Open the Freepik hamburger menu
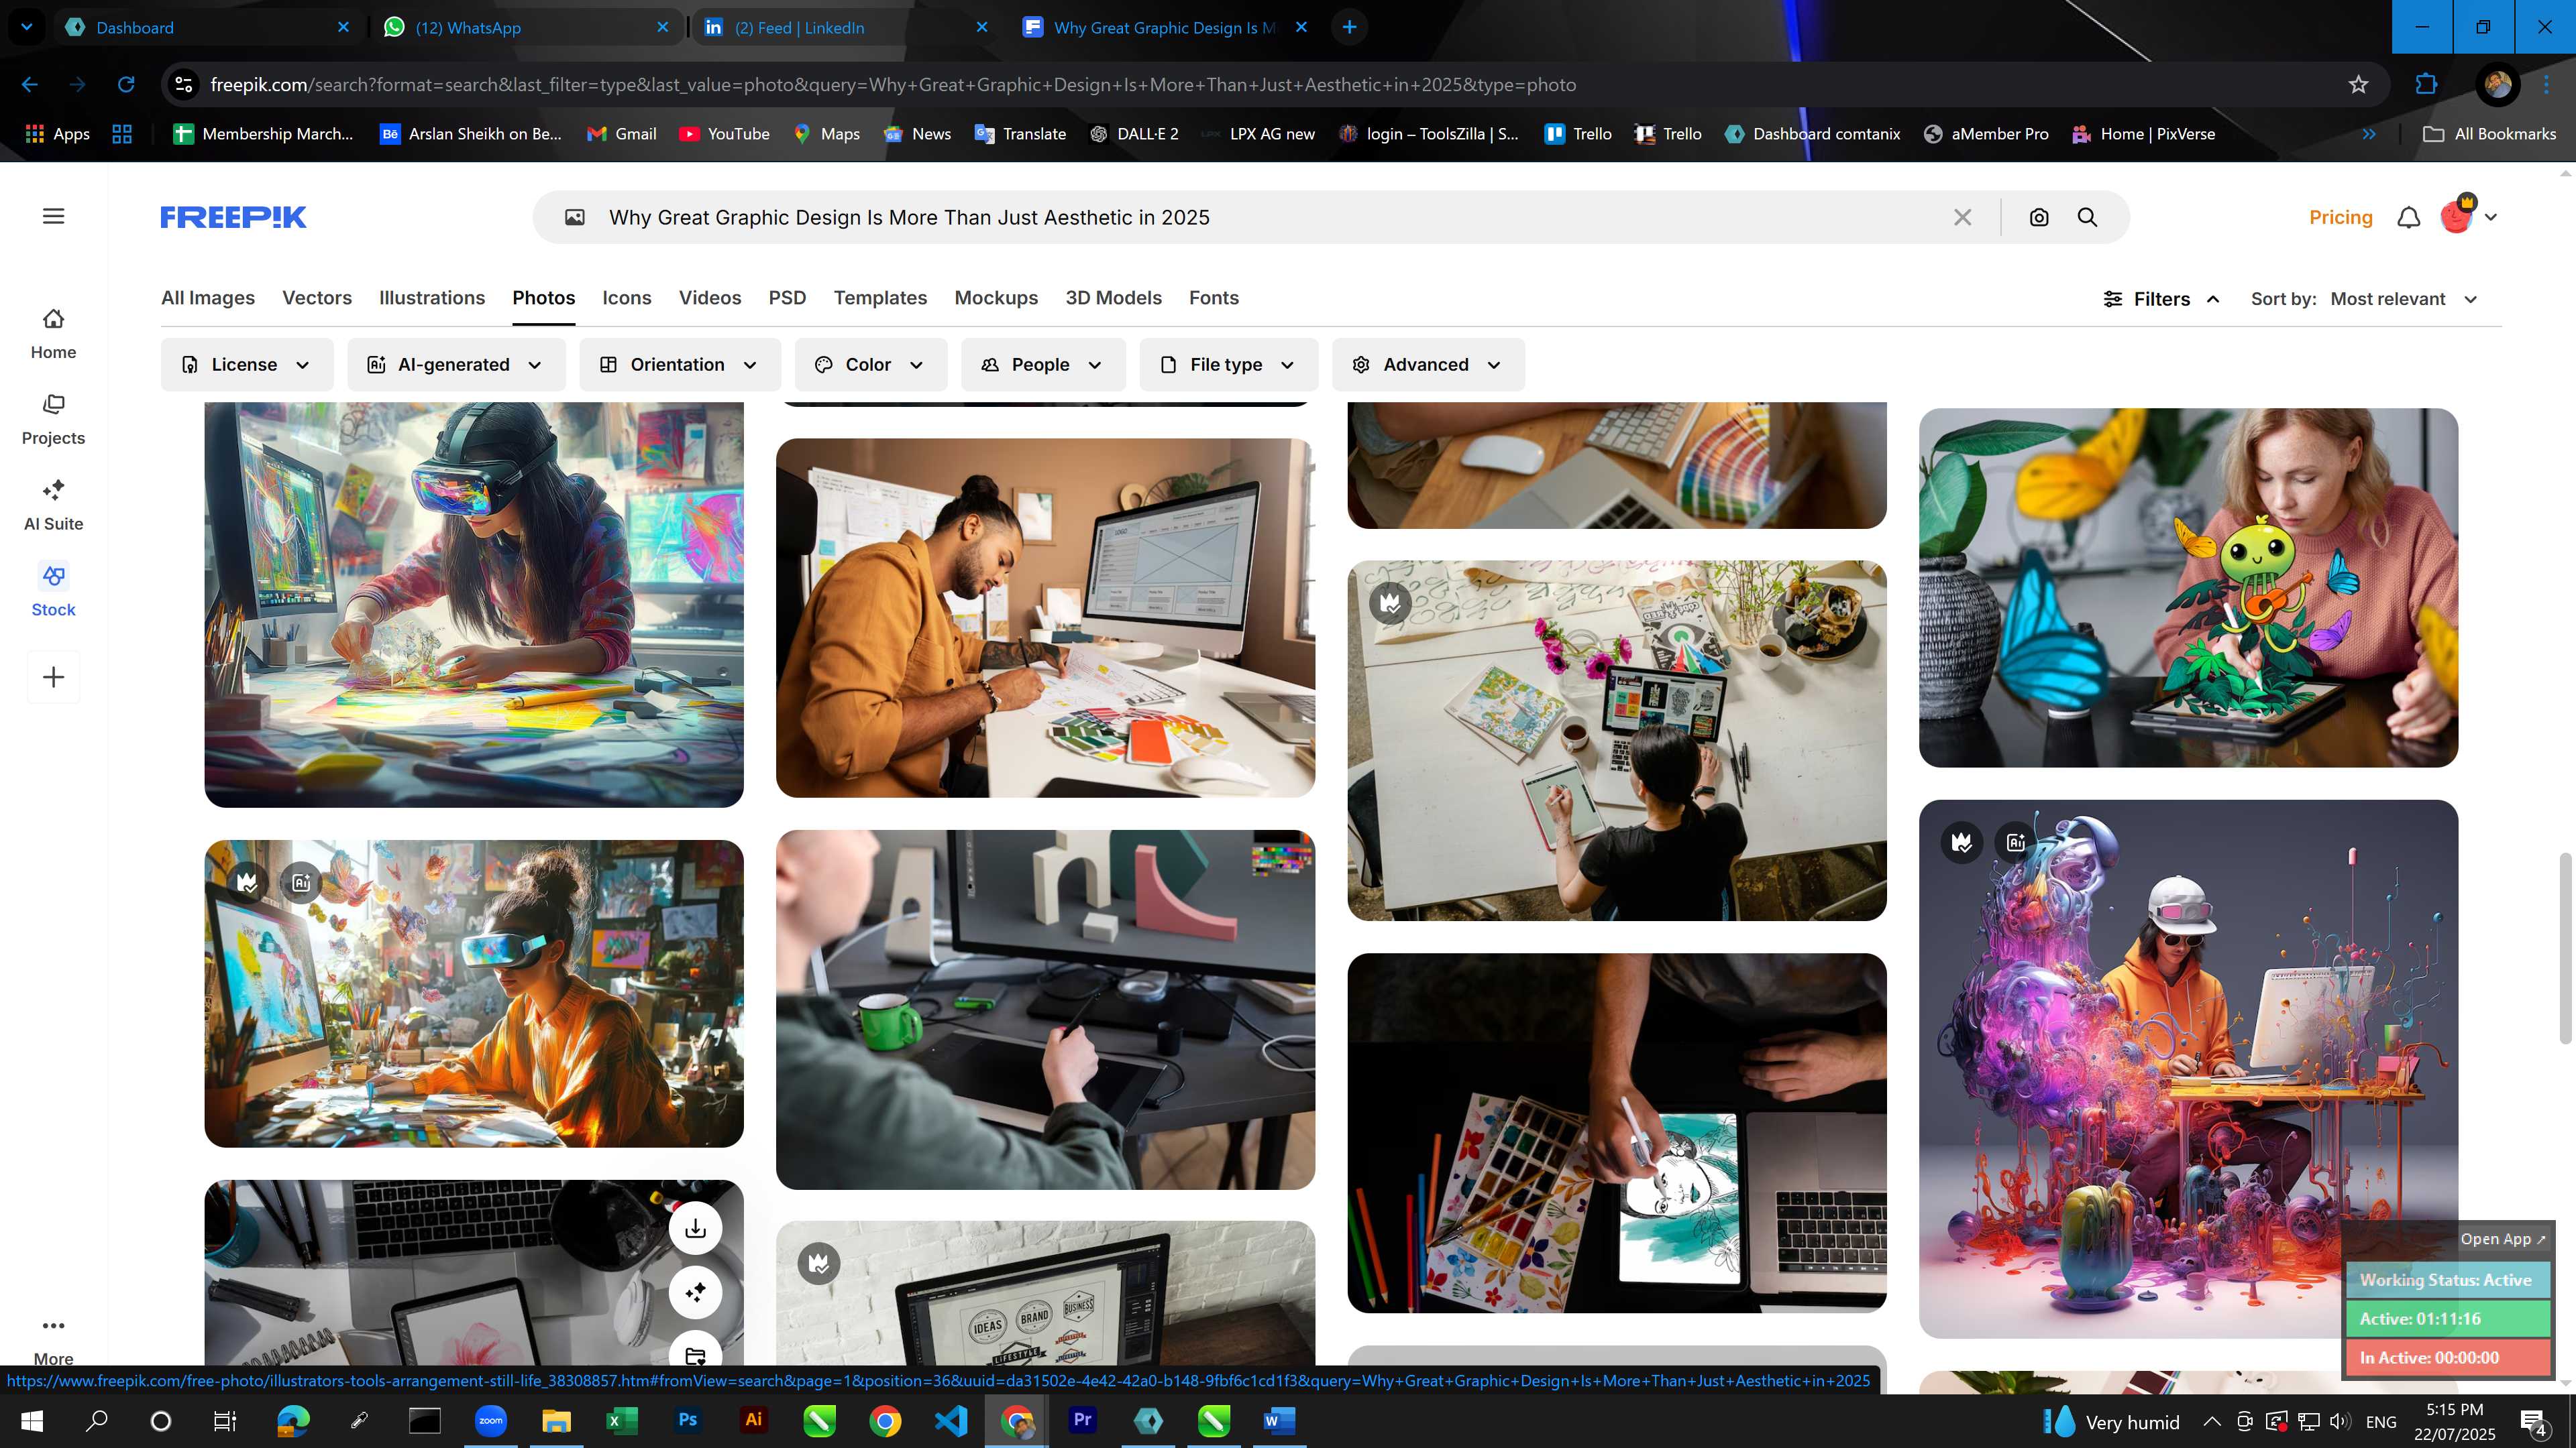Image resolution: width=2576 pixels, height=1448 pixels. coord(54,216)
